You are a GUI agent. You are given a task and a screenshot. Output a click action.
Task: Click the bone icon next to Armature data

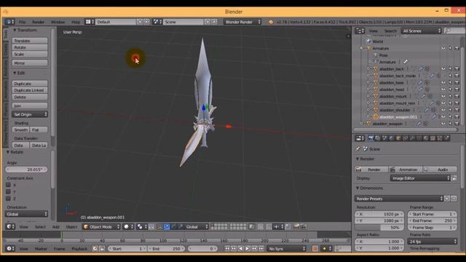point(406,62)
